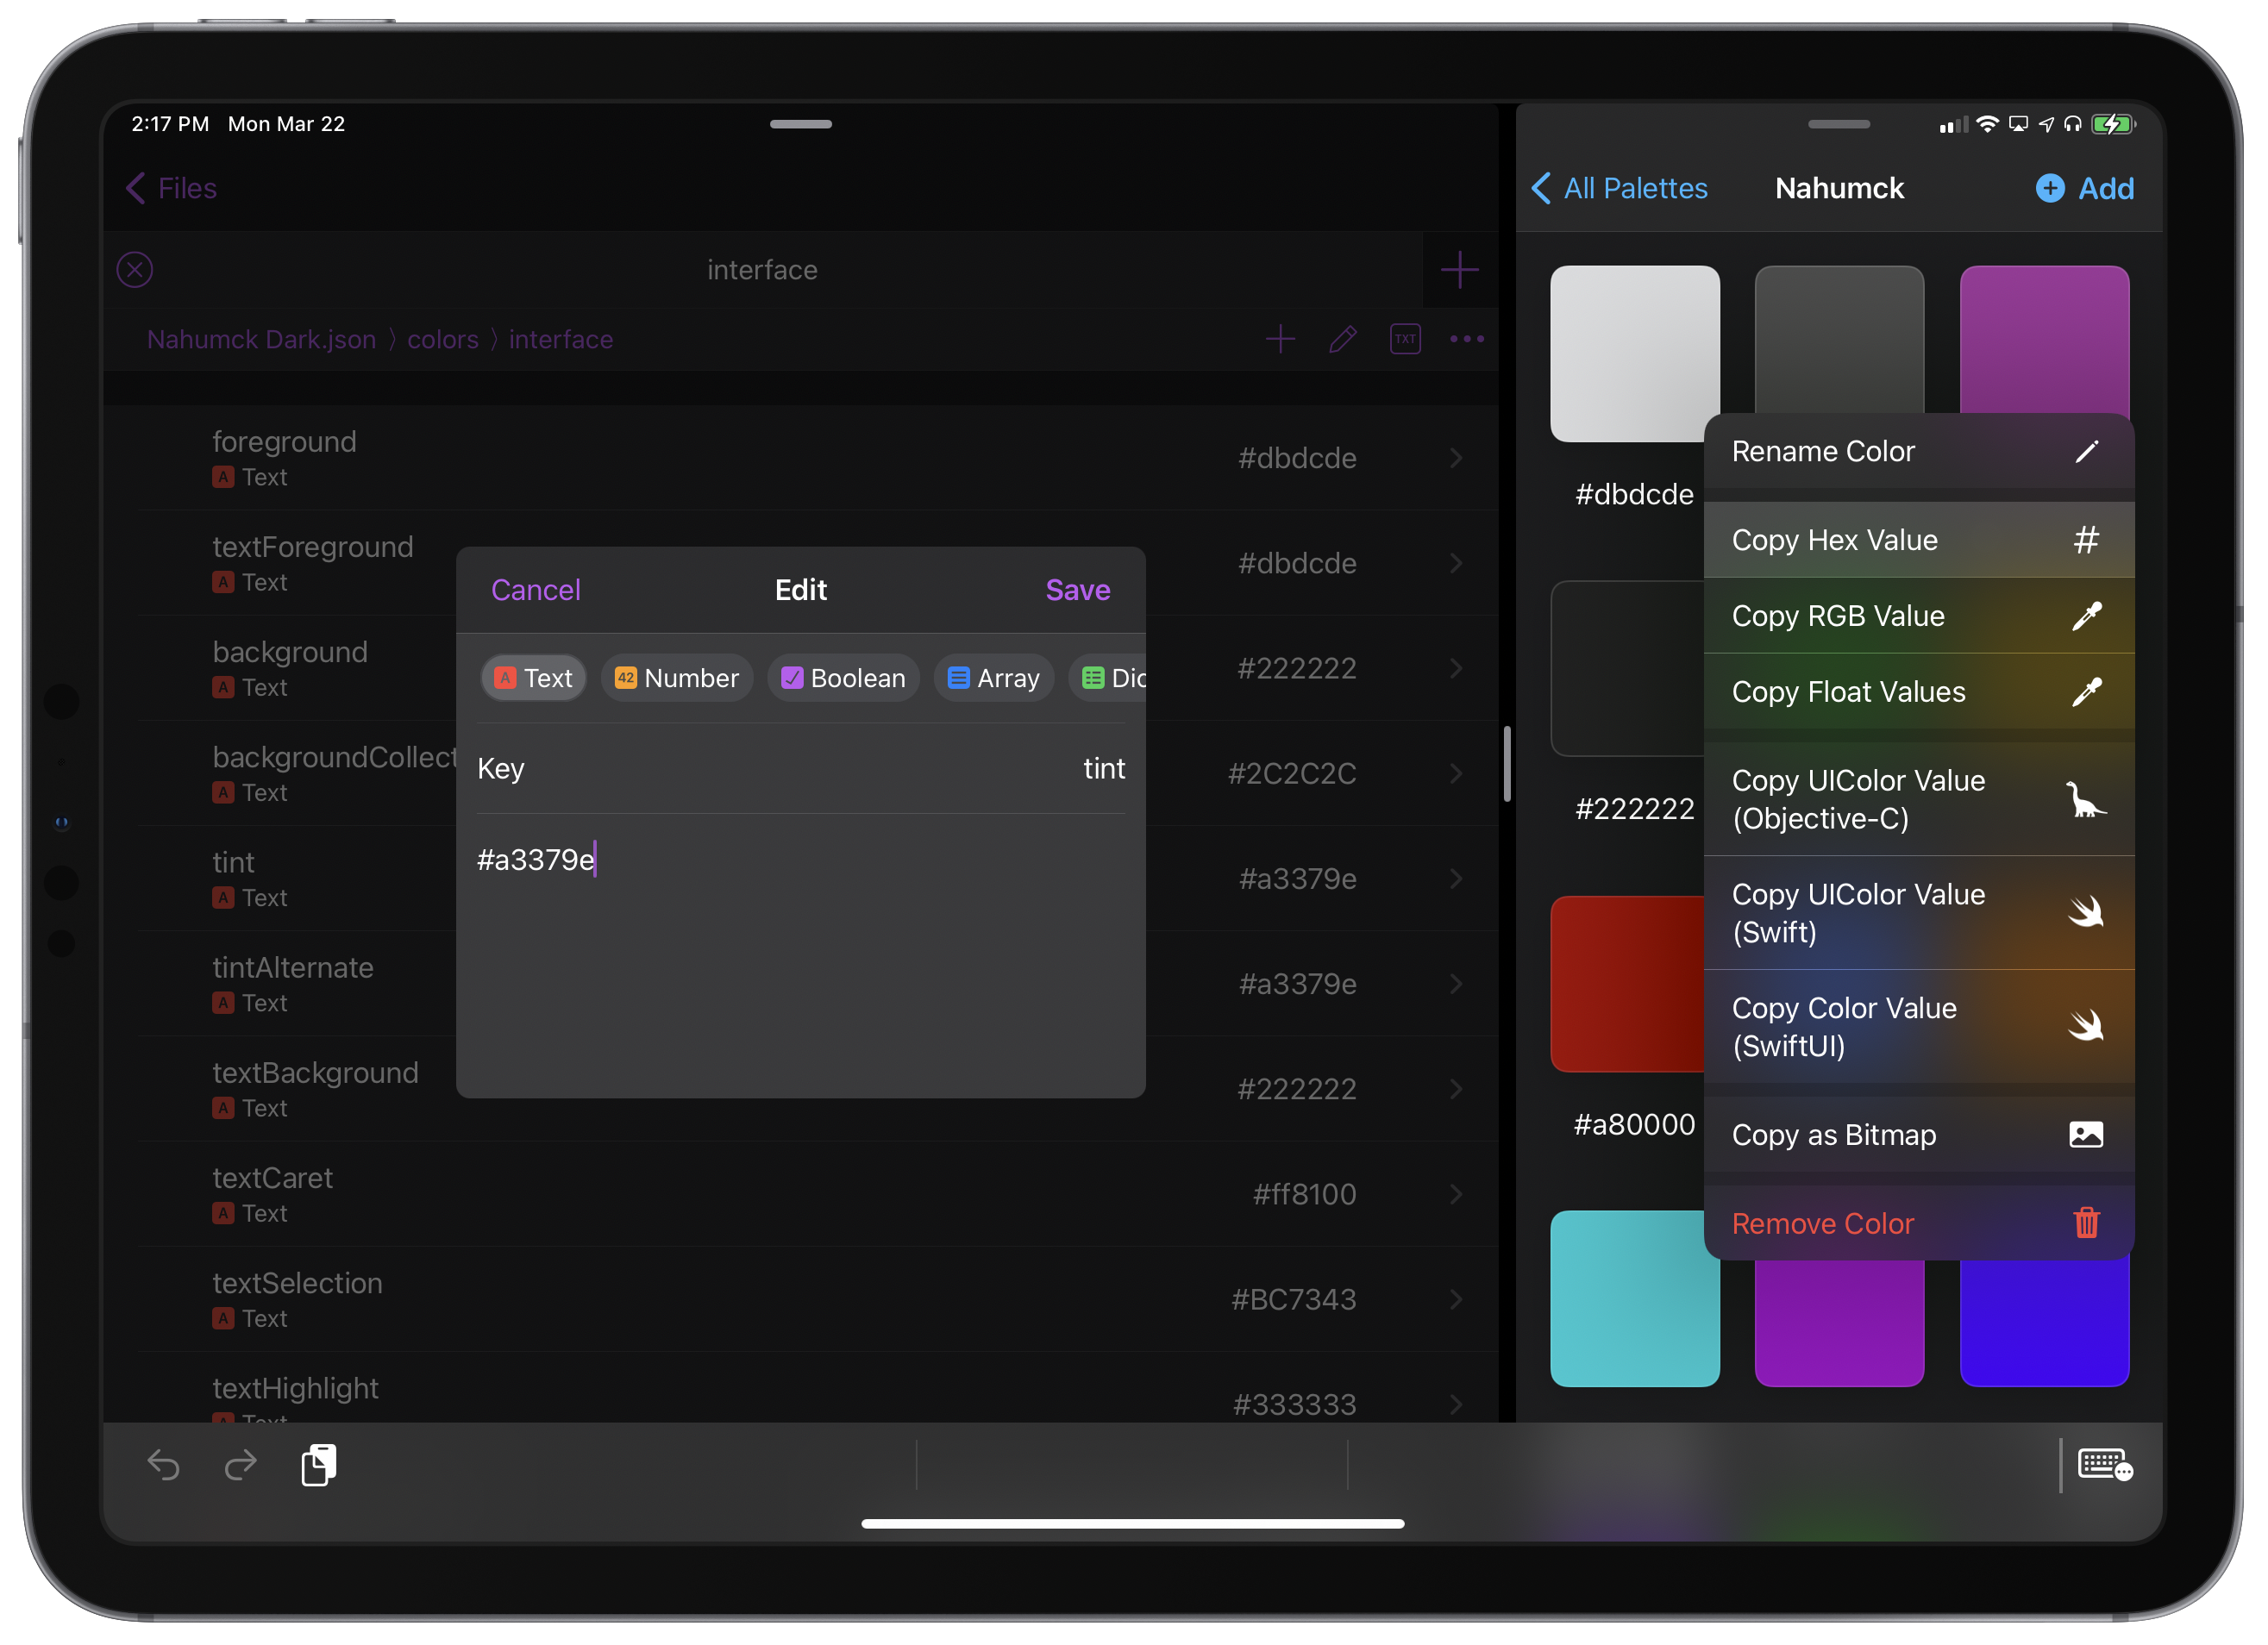2268x1645 pixels.
Task: Select the Boolean type option
Action: point(843,678)
